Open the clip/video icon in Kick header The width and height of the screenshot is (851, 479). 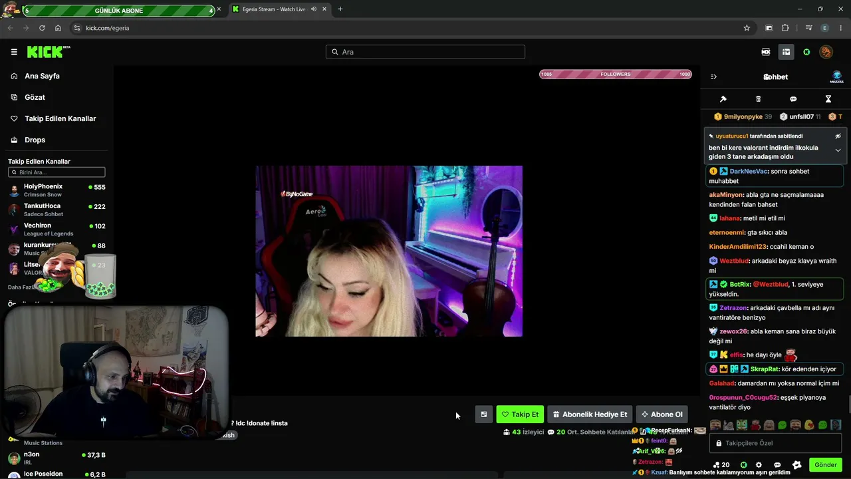coord(766,52)
